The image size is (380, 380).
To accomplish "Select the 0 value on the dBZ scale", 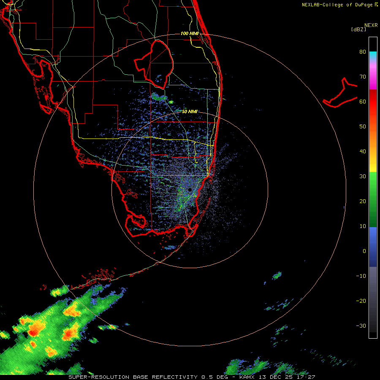I will point(364,251).
